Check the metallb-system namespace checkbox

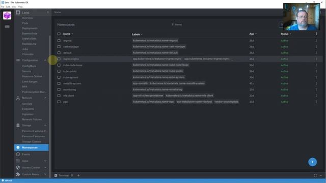(59, 83)
